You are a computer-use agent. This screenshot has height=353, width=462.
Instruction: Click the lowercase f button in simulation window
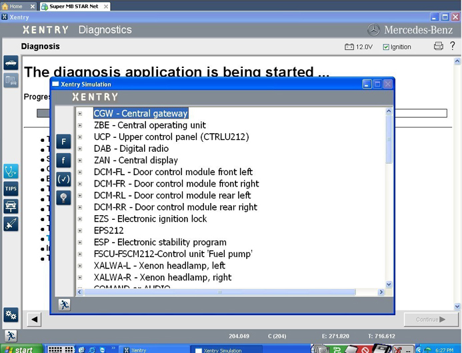coord(63,161)
